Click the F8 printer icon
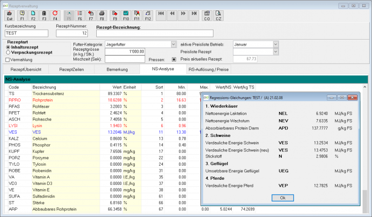 102,16
